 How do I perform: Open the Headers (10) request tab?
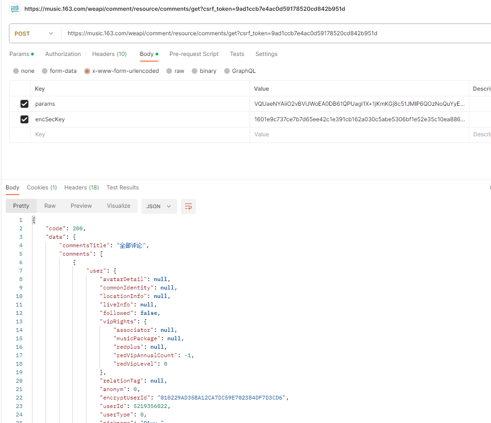pyautogui.click(x=109, y=54)
